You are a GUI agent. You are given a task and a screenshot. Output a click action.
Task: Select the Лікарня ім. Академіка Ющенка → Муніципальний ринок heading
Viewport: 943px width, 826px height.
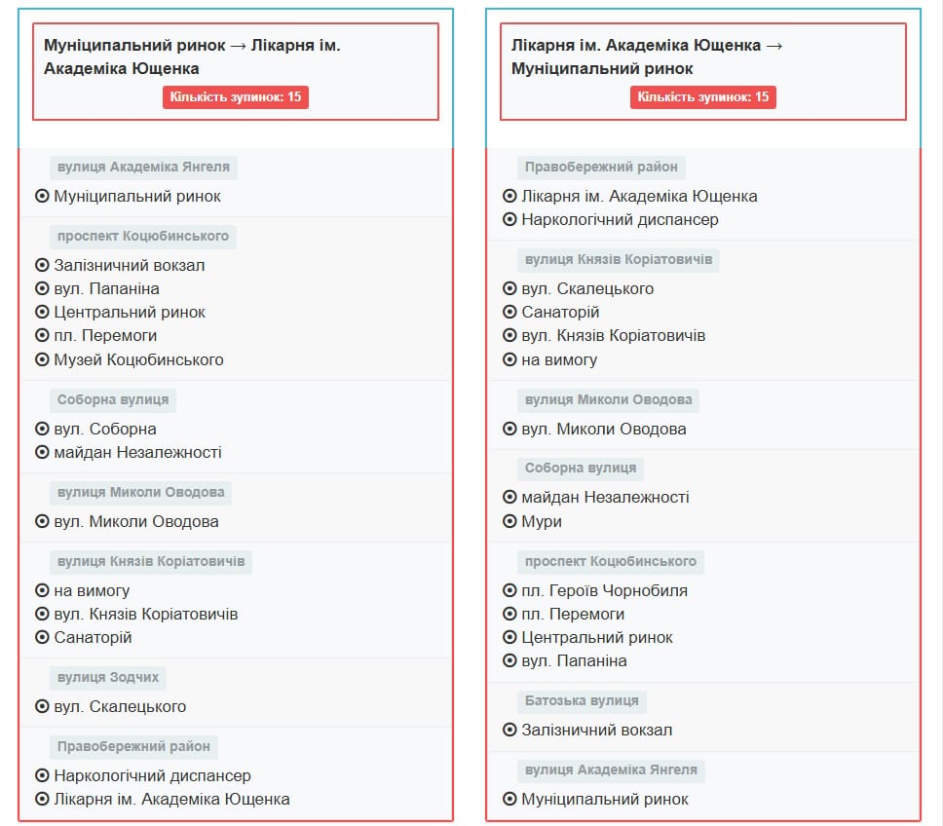coord(647,56)
